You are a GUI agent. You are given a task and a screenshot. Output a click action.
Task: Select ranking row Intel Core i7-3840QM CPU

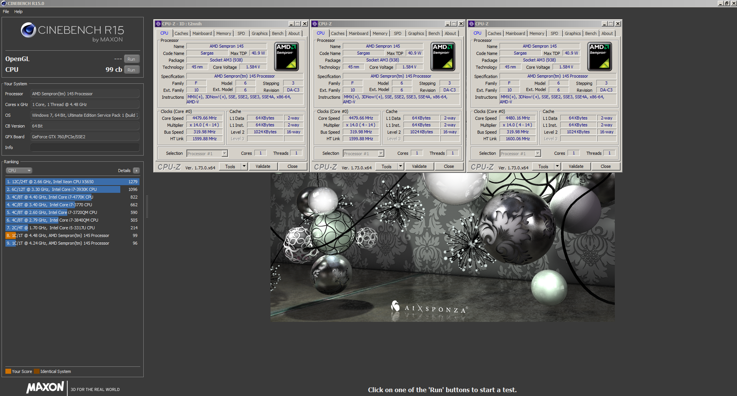[72, 220]
